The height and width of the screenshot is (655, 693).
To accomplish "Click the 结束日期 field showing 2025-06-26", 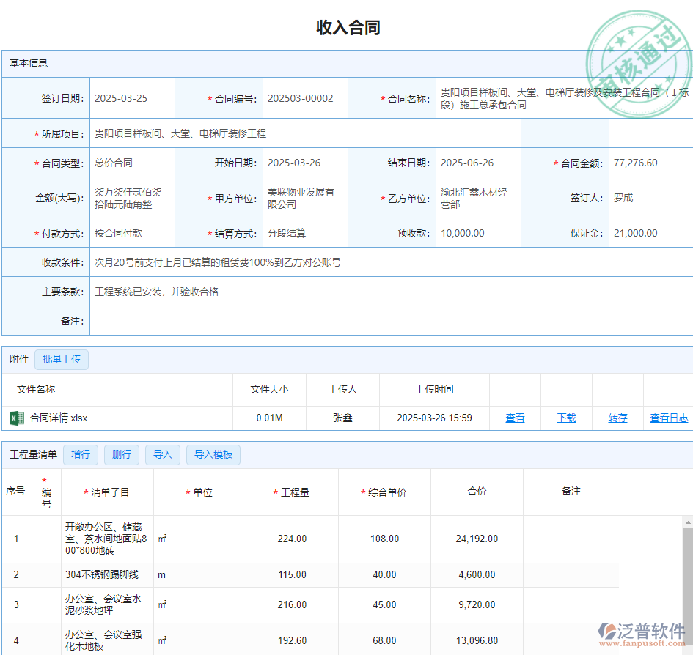I will pos(478,162).
